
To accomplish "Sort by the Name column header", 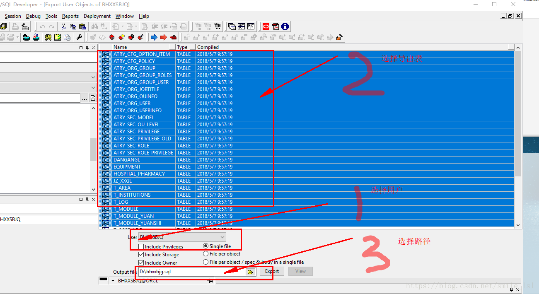I will coord(144,47).
